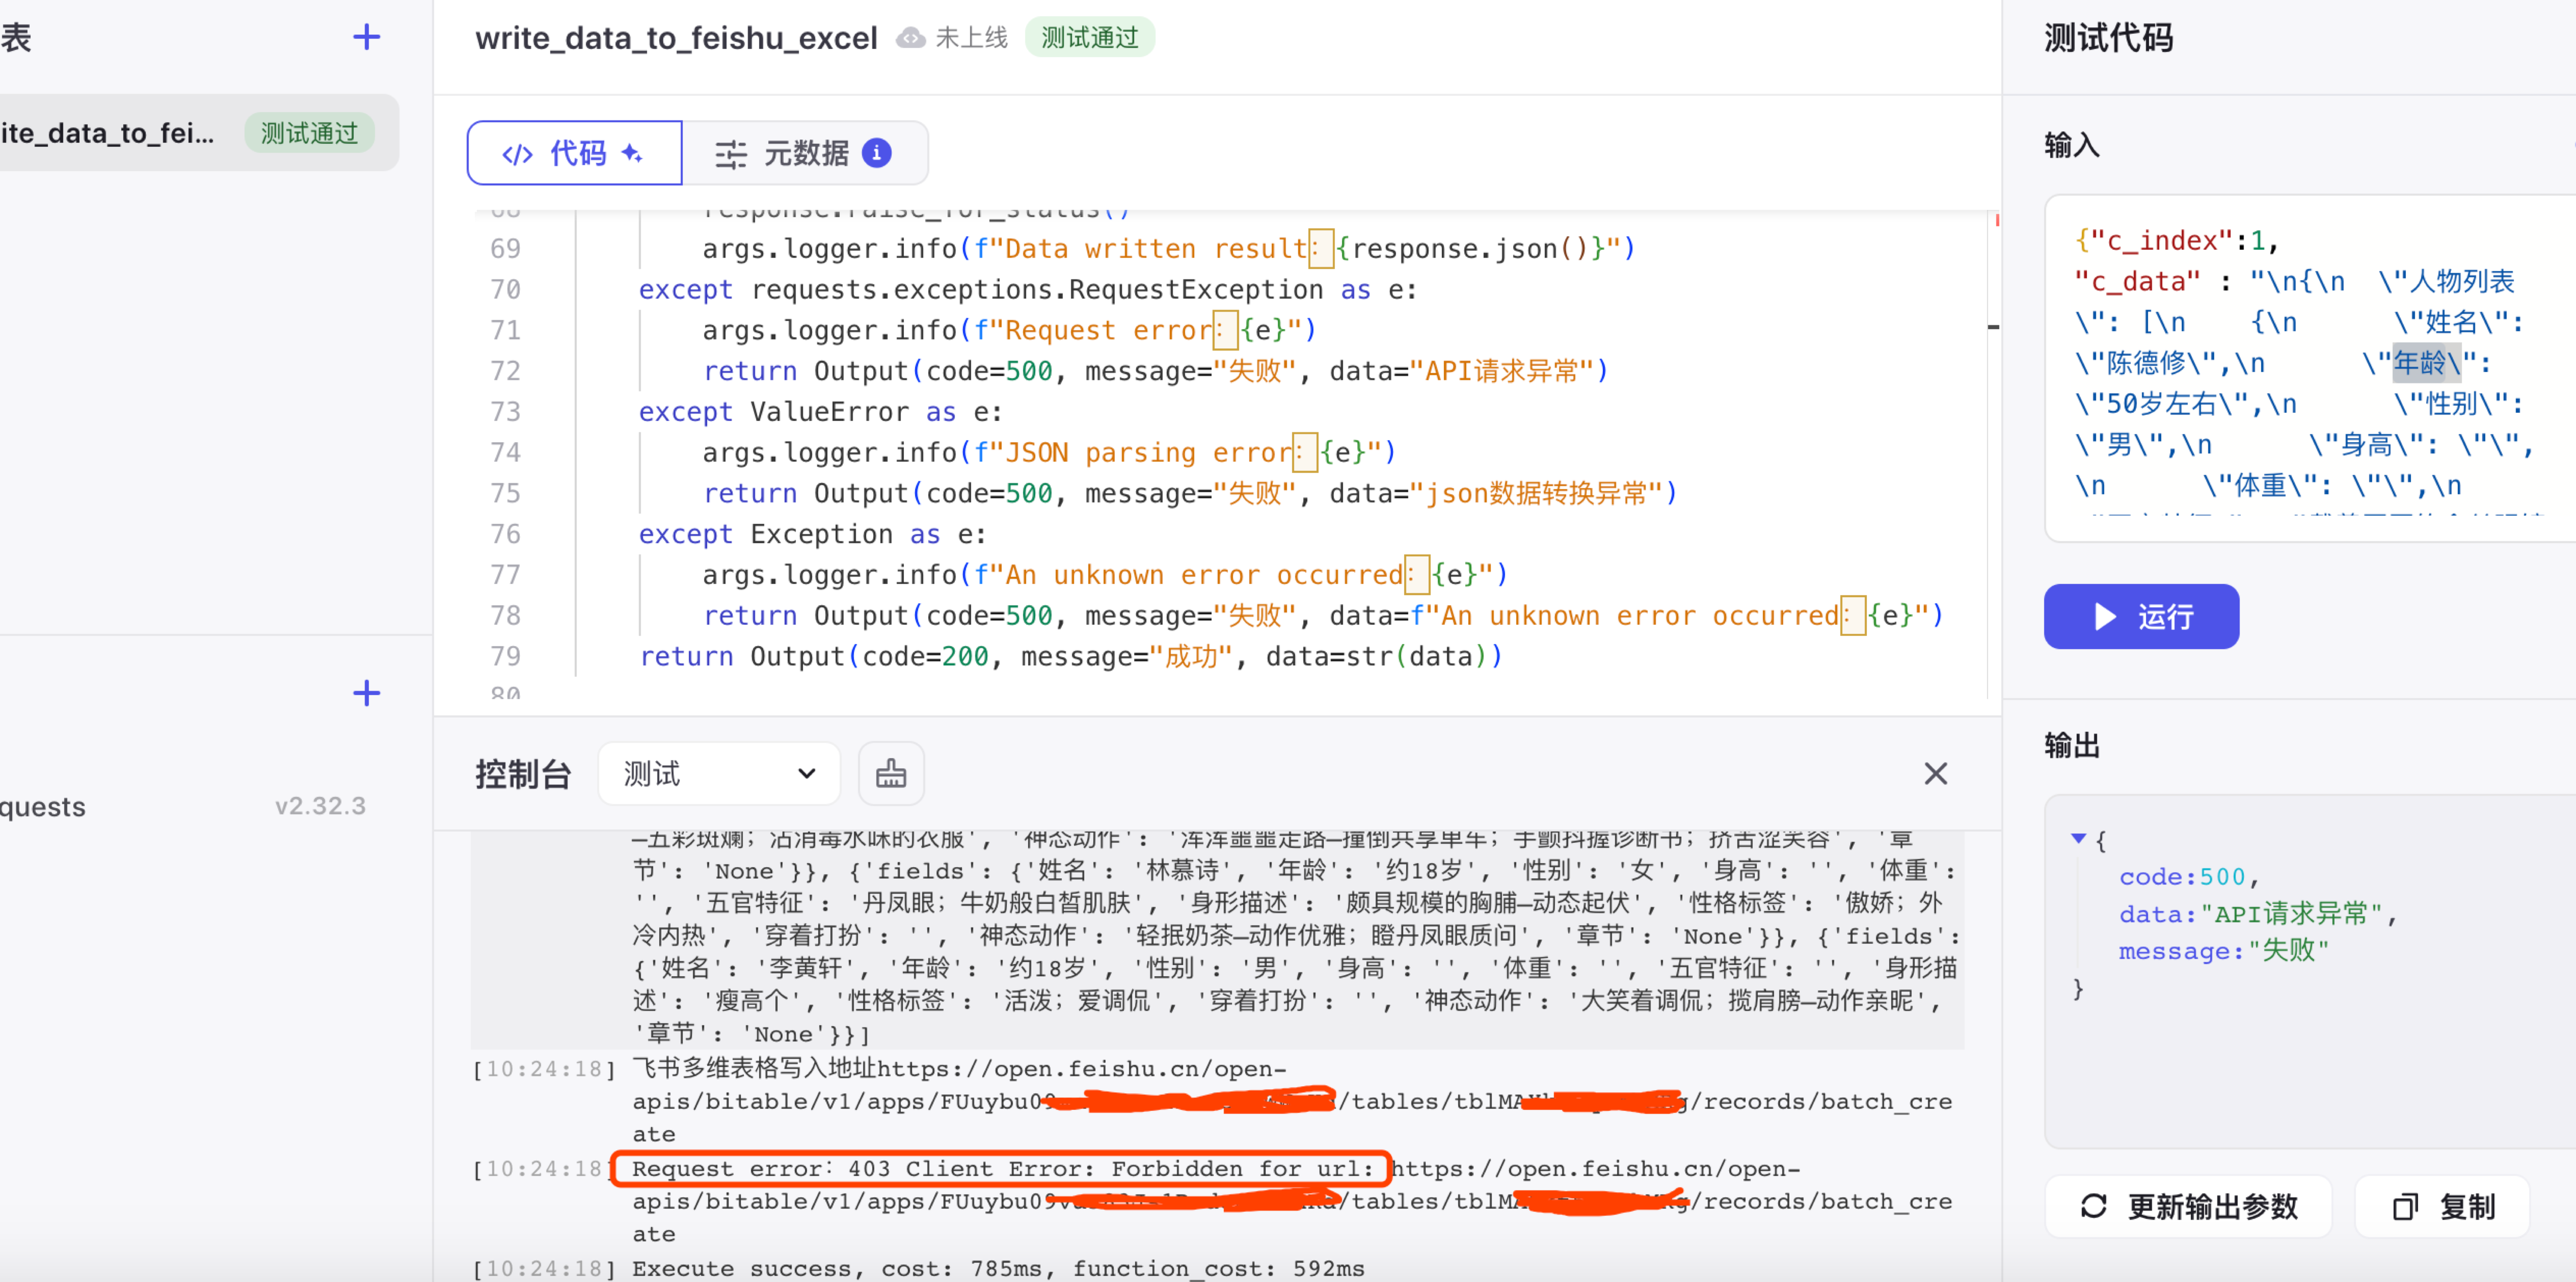Collapse the output JSON tree triangle
The width and height of the screenshot is (2576, 1282).
[x=2078, y=838]
